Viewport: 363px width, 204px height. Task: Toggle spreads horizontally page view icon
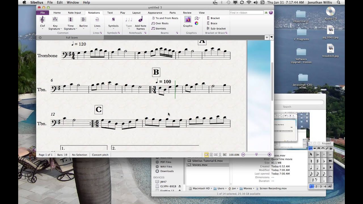point(206,155)
